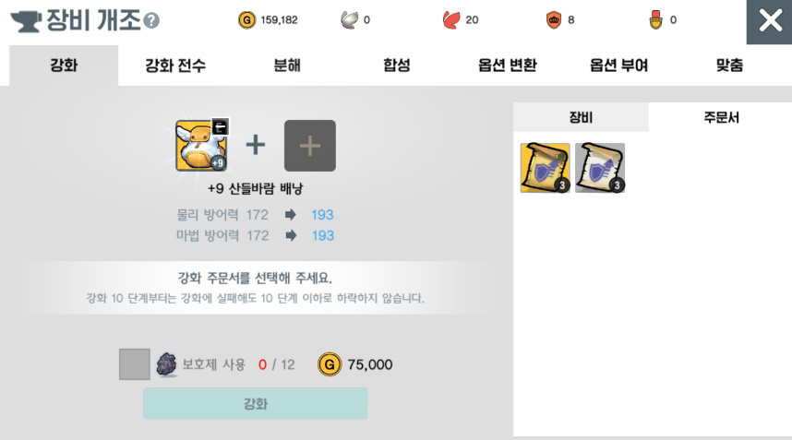Click the 강화 enhance button
Screen dimensions: 792x440
[x=255, y=404]
